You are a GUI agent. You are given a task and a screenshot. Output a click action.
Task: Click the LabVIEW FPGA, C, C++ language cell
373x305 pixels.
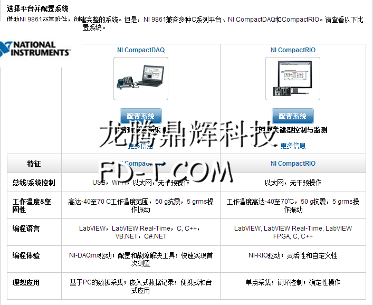tap(293, 232)
